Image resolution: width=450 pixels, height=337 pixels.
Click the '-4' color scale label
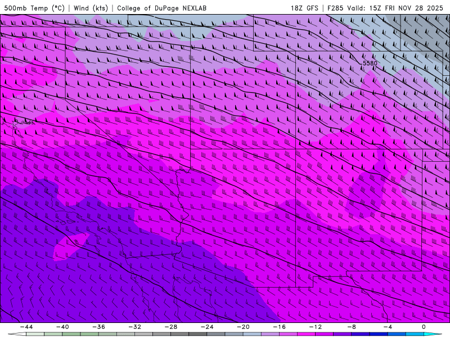click(x=388, y=327)
